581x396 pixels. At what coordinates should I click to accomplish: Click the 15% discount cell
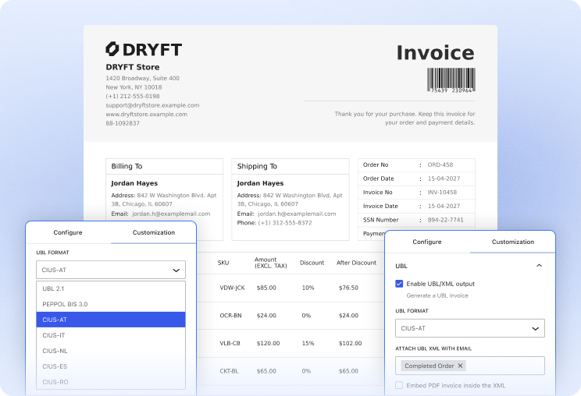[x=308, y=343]
